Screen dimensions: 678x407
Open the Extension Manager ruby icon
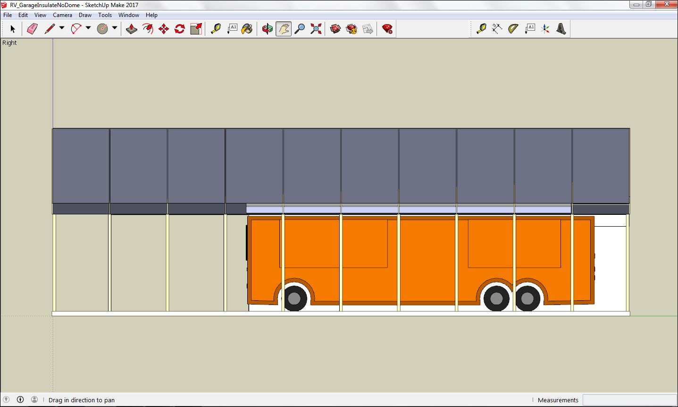pyautogui.click(x=387, y=29)
